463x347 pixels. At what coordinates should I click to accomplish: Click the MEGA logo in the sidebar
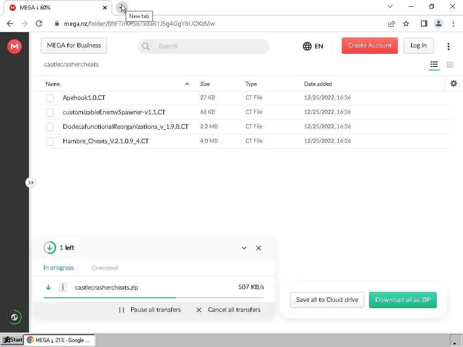tap(14, 47)
